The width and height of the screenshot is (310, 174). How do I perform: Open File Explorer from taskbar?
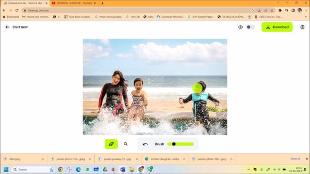click(x=132, y=170)
